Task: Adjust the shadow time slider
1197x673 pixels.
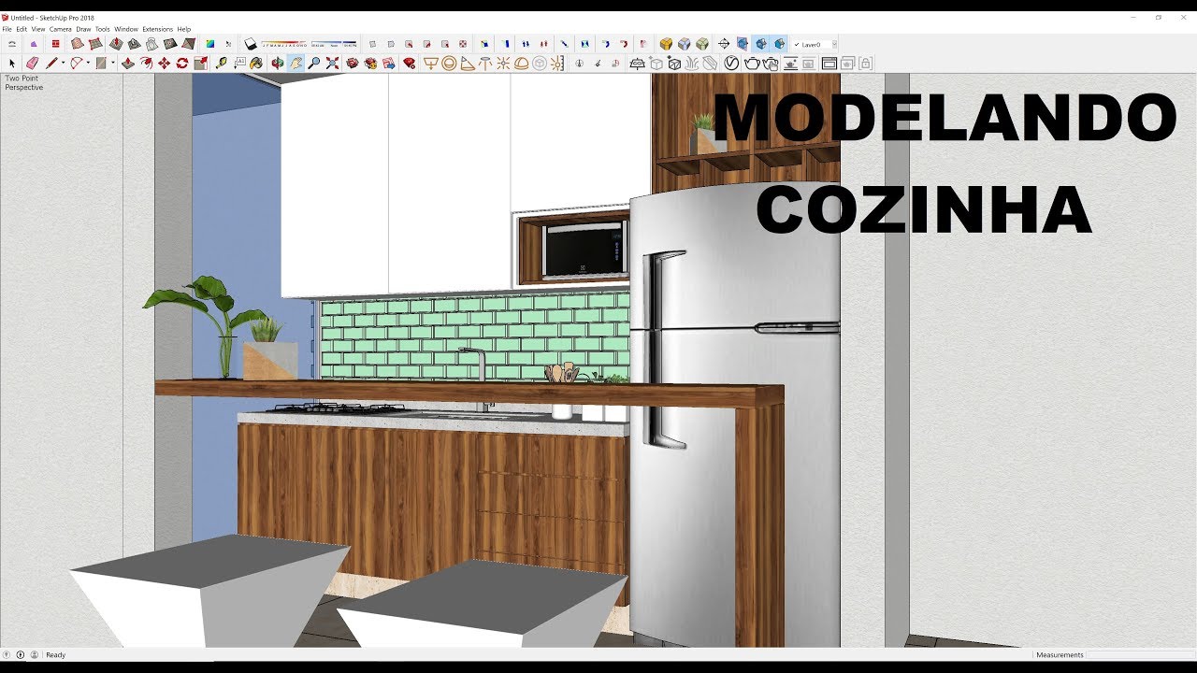Action: pos(334,43)
